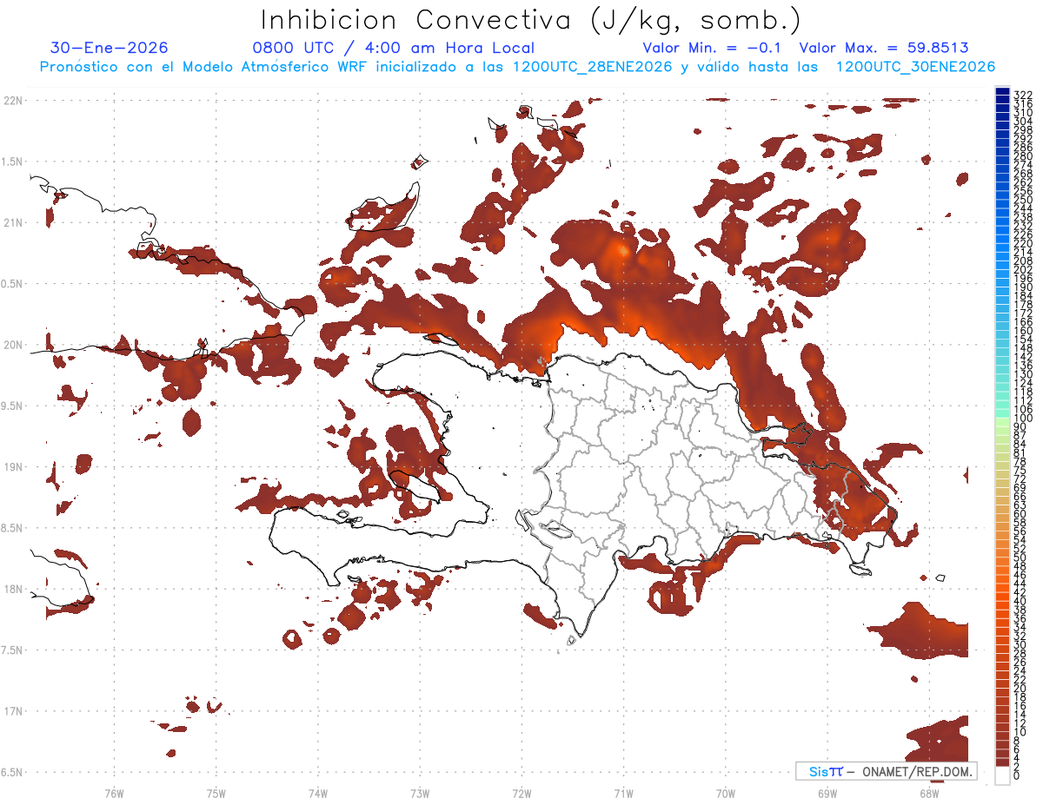Click the time '0800 UTC / 4:00 am Hora Local'
The image size is (1043, 805).
click(394, 48)
